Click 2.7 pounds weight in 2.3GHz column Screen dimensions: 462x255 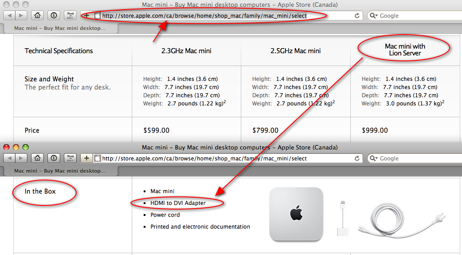click(197, 104)
